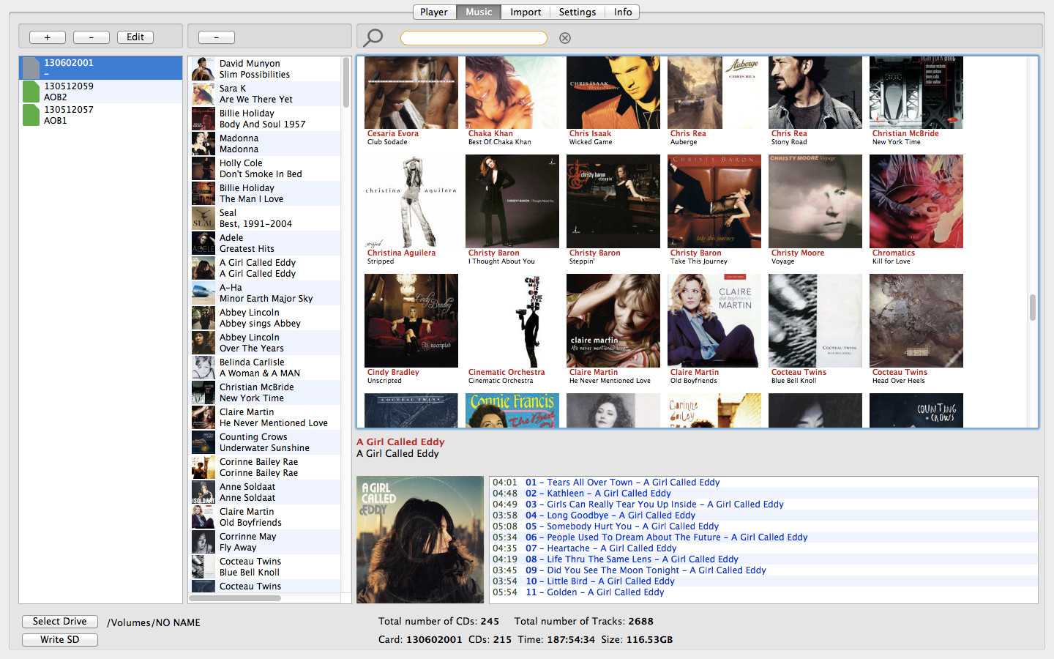Viewport: 1054px width, 659px height.
Task: Select Cocteau Twins Blue Bell Knoll list row
Action: pyautogui.click(x=266, y=567)
